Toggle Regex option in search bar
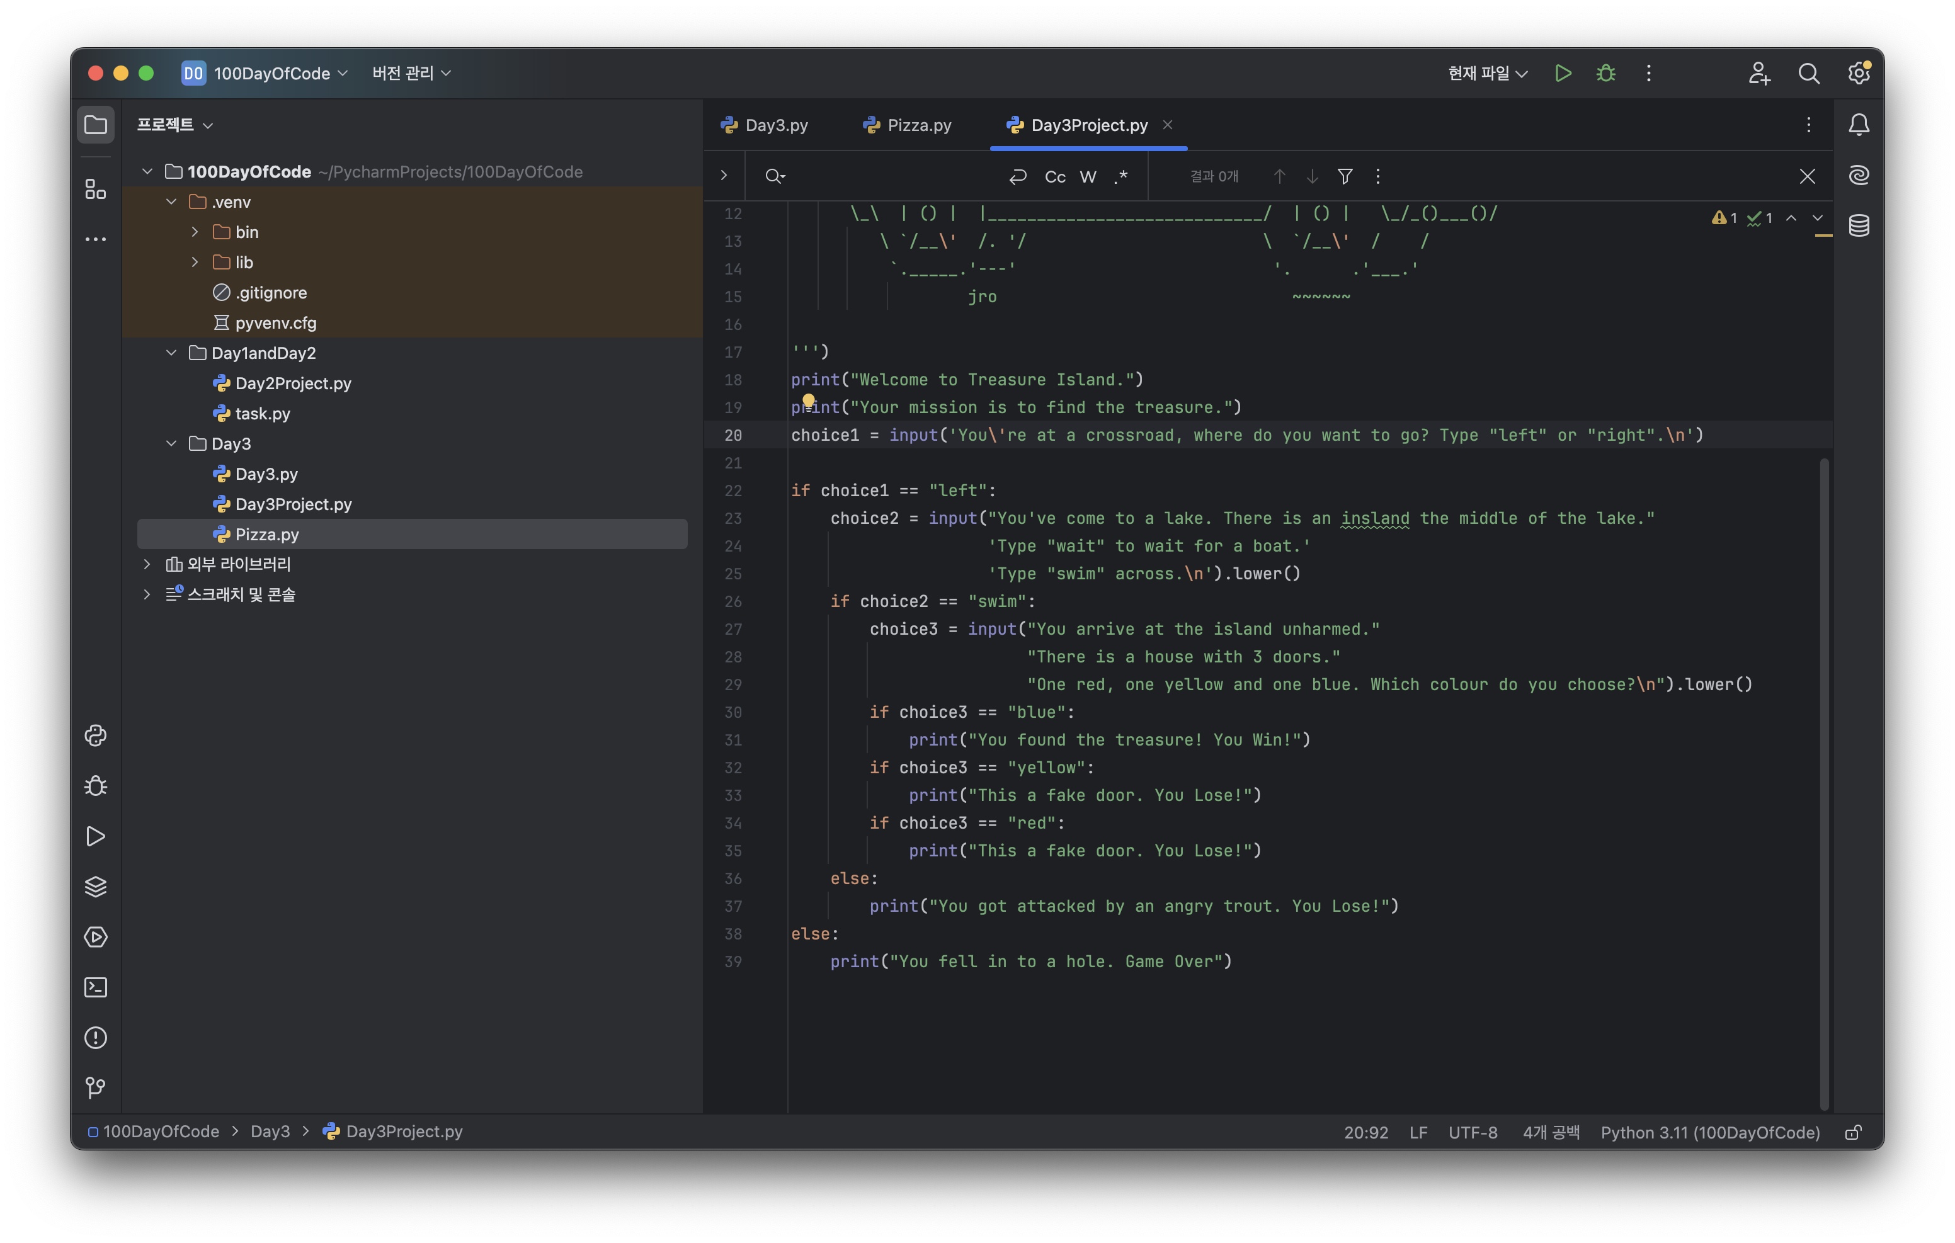1955x1243 pixels. (1121, 176)
